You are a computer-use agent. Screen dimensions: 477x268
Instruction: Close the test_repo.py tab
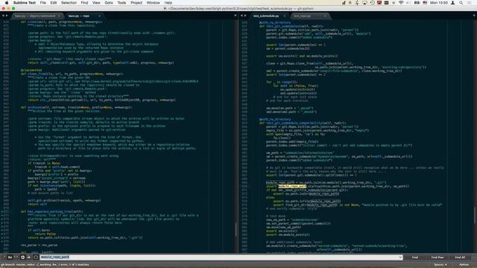[325, 16]
